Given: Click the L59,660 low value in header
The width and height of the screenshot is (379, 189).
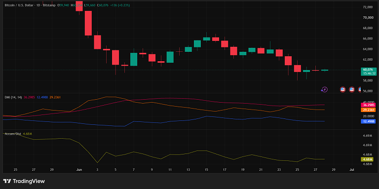Looking at the screenshot, I should coord(90,5).
